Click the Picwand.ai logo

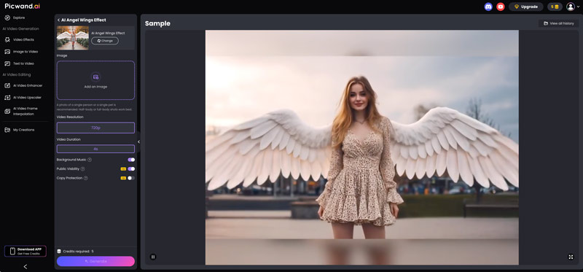23,6
